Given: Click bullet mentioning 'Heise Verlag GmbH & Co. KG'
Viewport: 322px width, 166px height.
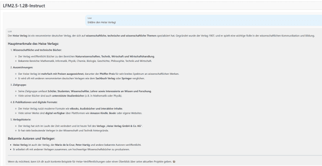Looking at the screenshot, I should click(x=80, y=126).
